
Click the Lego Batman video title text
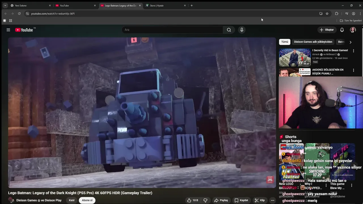[x=80, y=193]
